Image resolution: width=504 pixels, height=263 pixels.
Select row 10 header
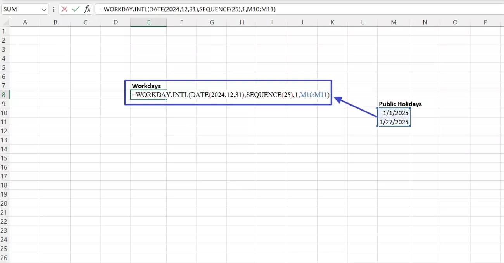(4, 113)
